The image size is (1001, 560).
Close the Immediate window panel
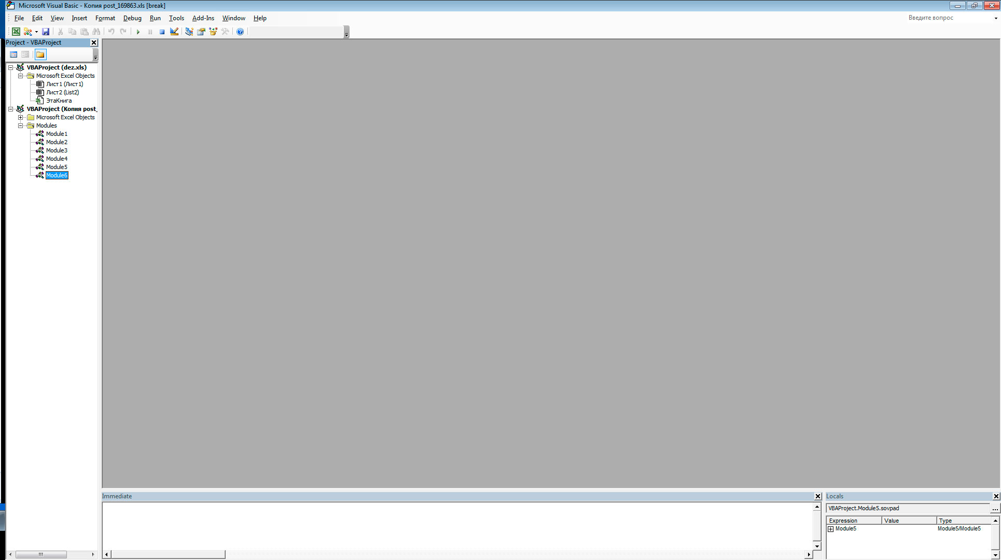point(818,496)
